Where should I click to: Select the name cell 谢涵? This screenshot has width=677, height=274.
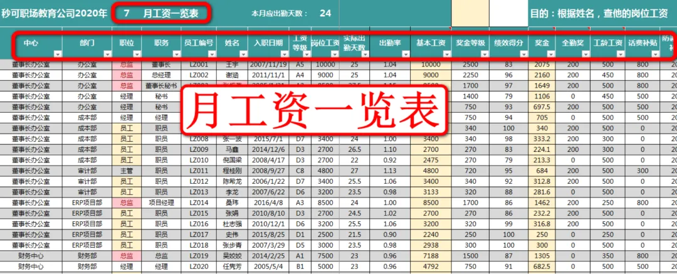pos(233,75)
